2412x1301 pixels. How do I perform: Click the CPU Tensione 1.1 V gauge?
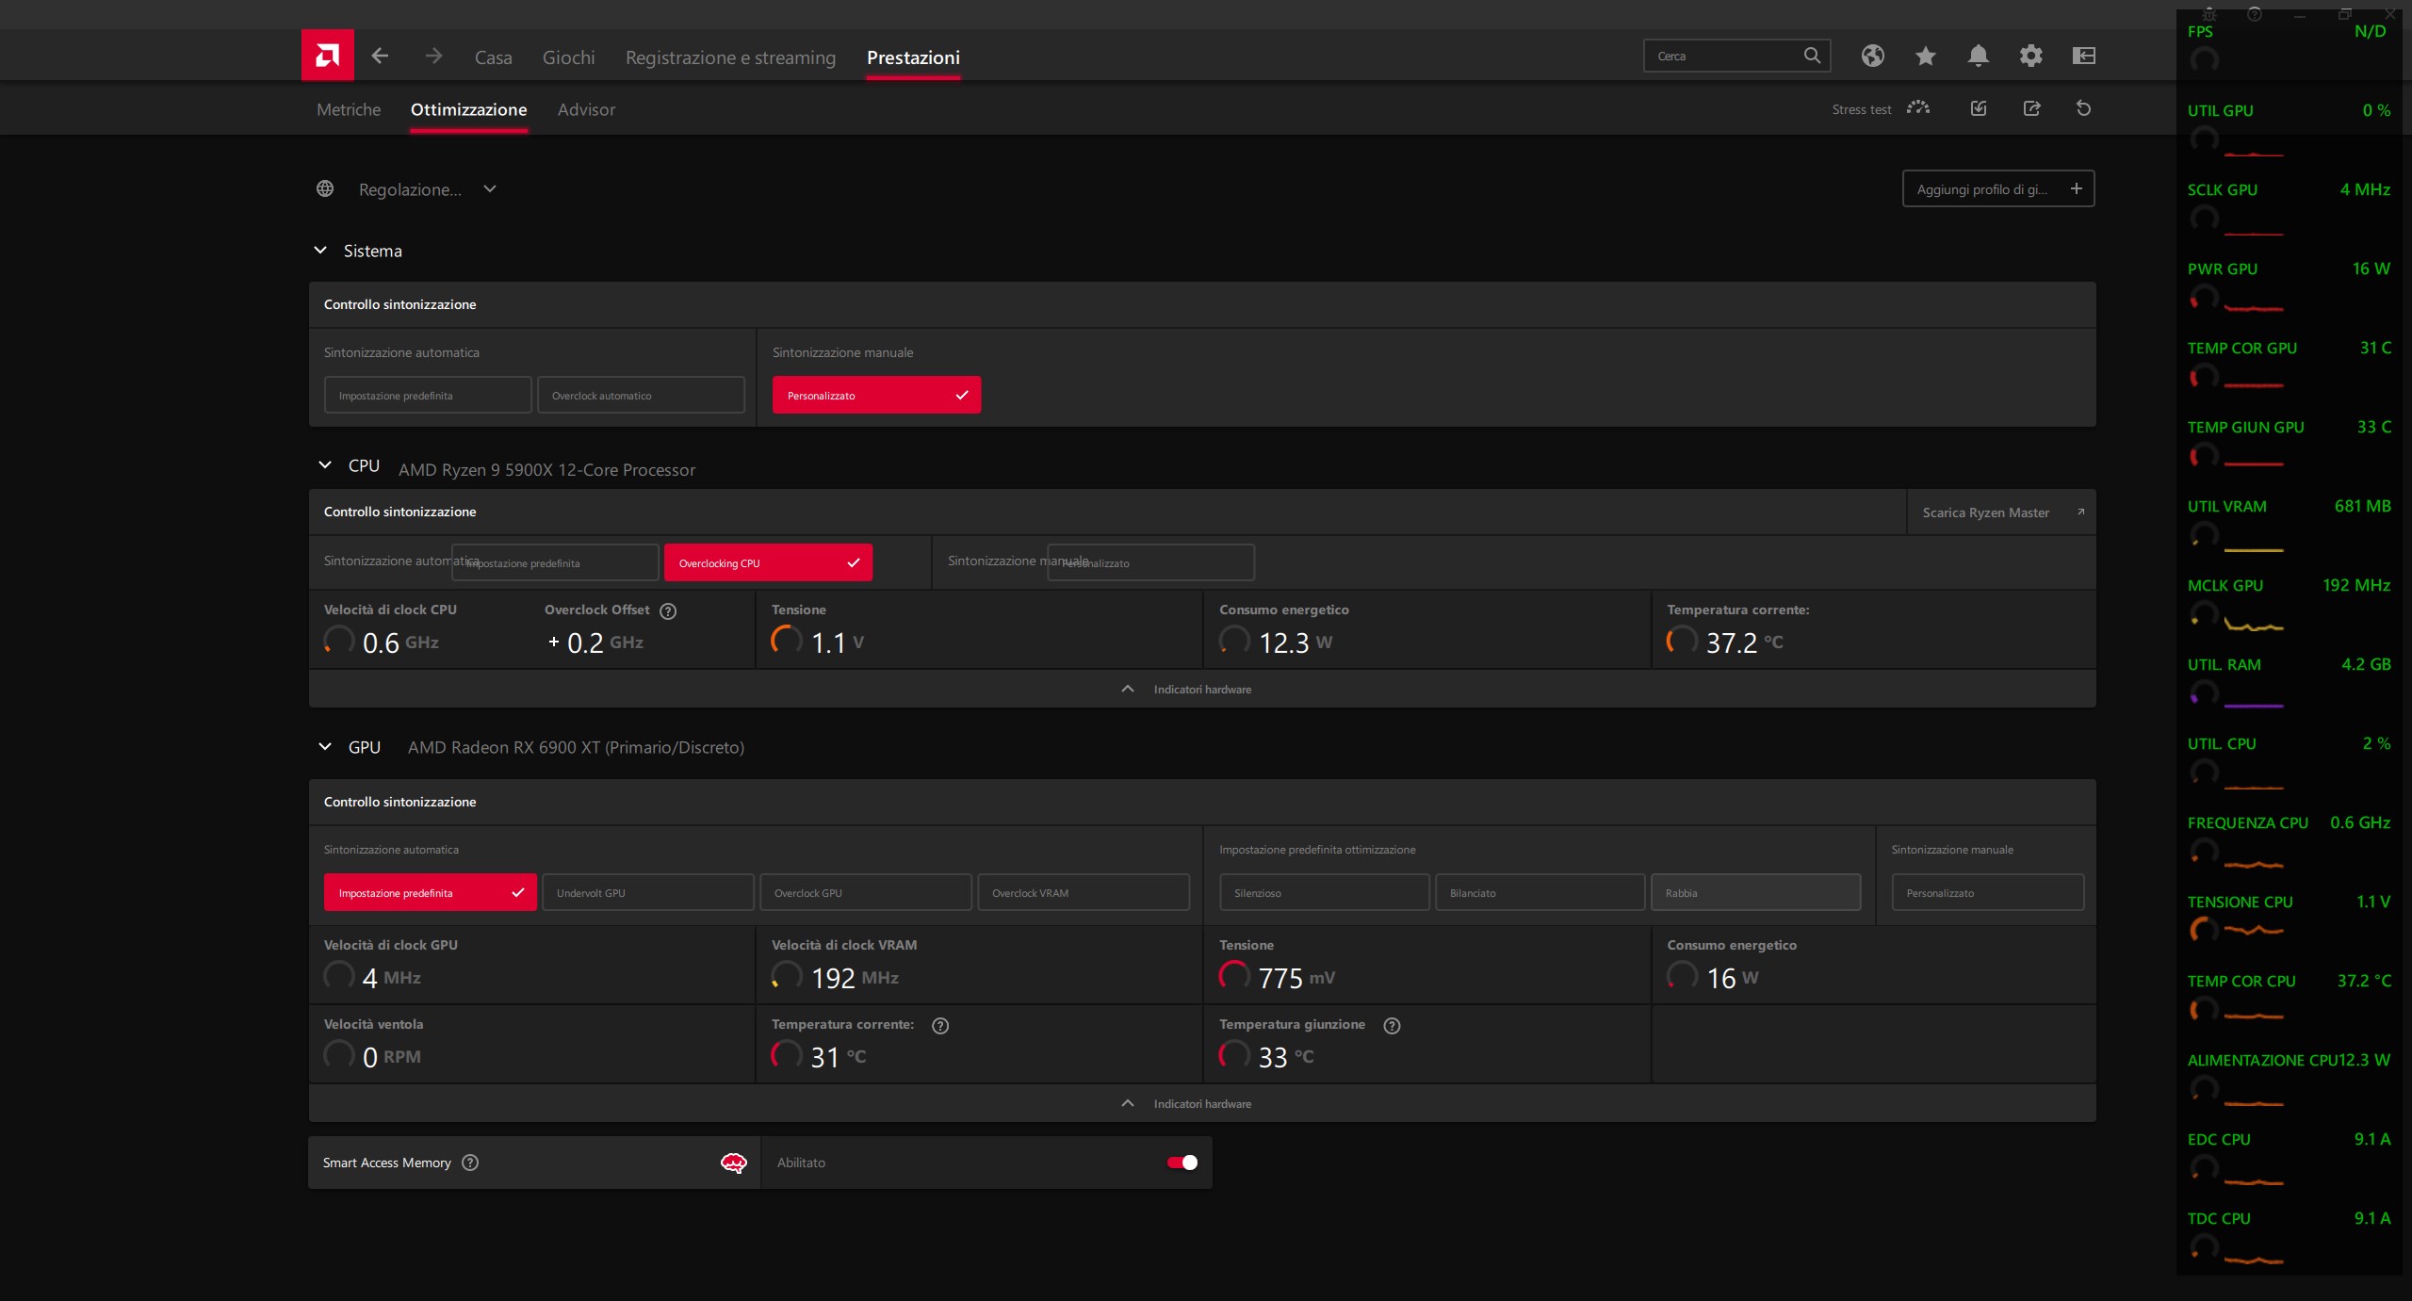pos(787,641)
